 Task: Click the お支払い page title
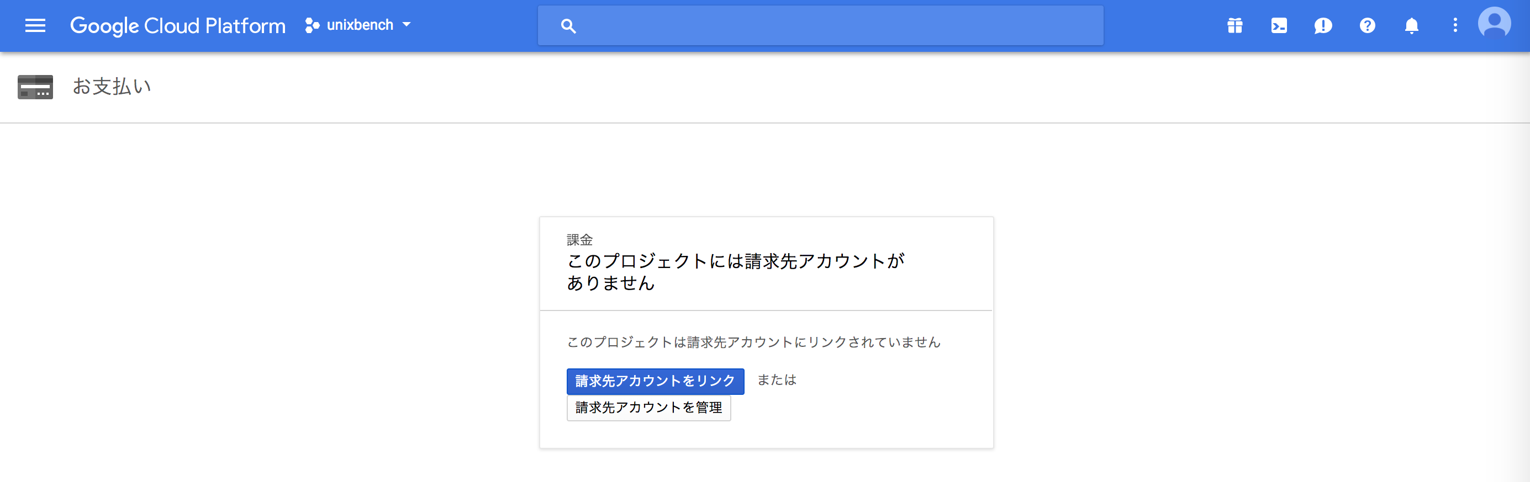[x=112, y=87]
